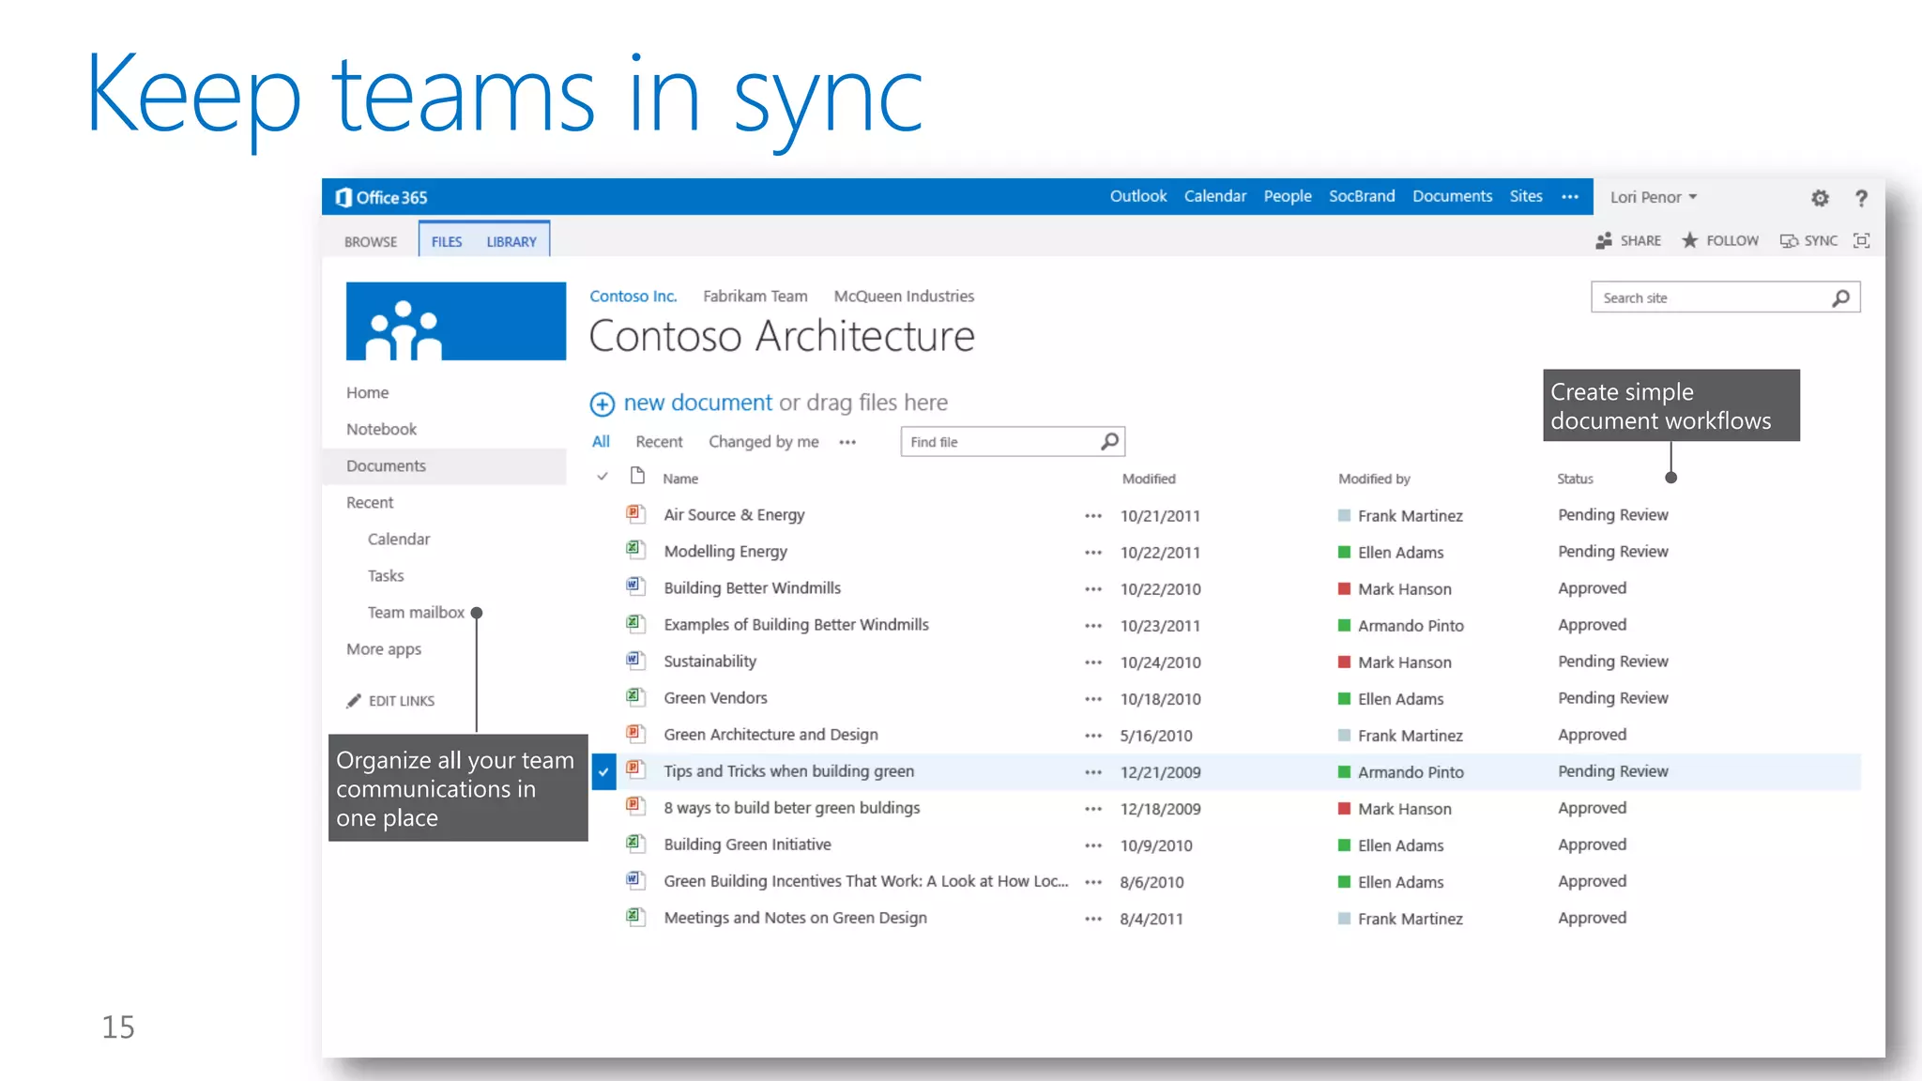Click the Contoso team site logo
This screenshot has width=1922, height=1081.
[456, 321]
